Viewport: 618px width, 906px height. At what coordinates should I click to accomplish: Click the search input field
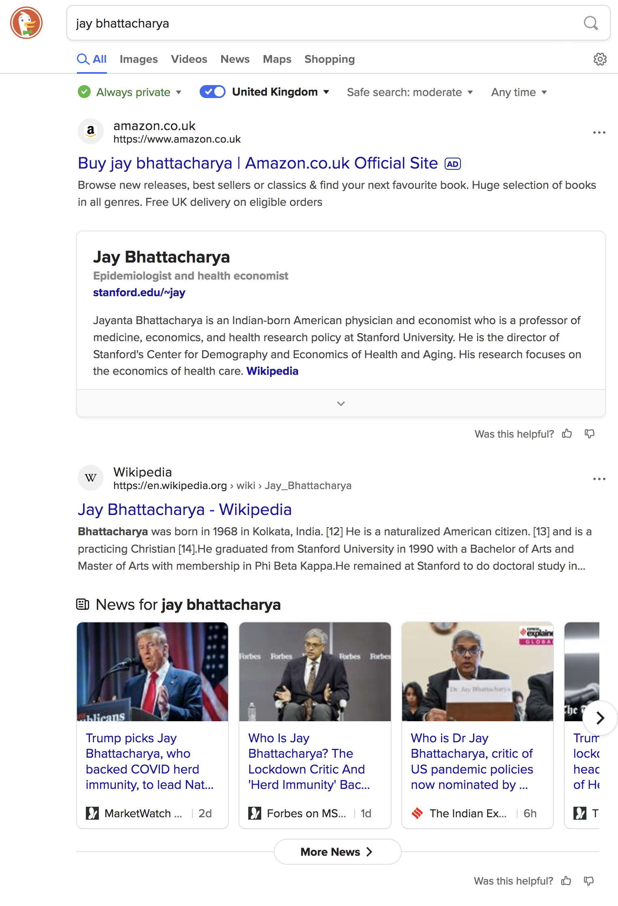click(324, 23)
